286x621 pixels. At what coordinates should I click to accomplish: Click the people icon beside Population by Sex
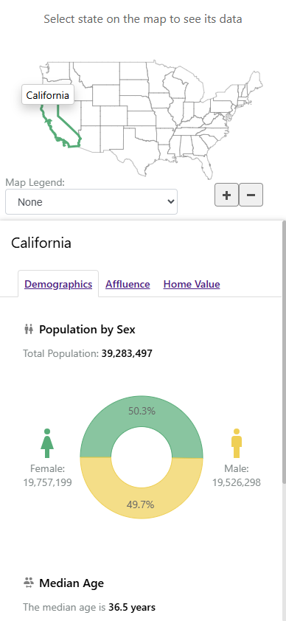[x=29, y=329]
